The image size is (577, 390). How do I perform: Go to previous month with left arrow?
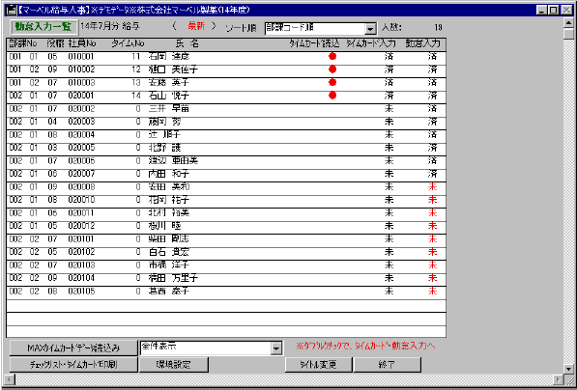[174, 27]
